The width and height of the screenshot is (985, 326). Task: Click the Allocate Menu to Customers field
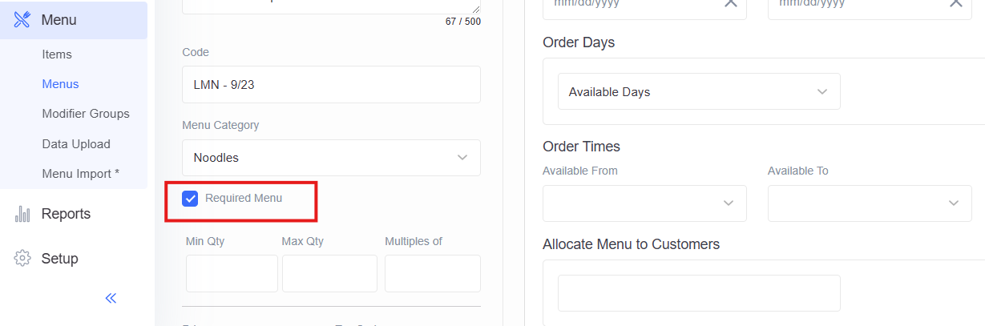pyautogui.click(x=699, y=293)
